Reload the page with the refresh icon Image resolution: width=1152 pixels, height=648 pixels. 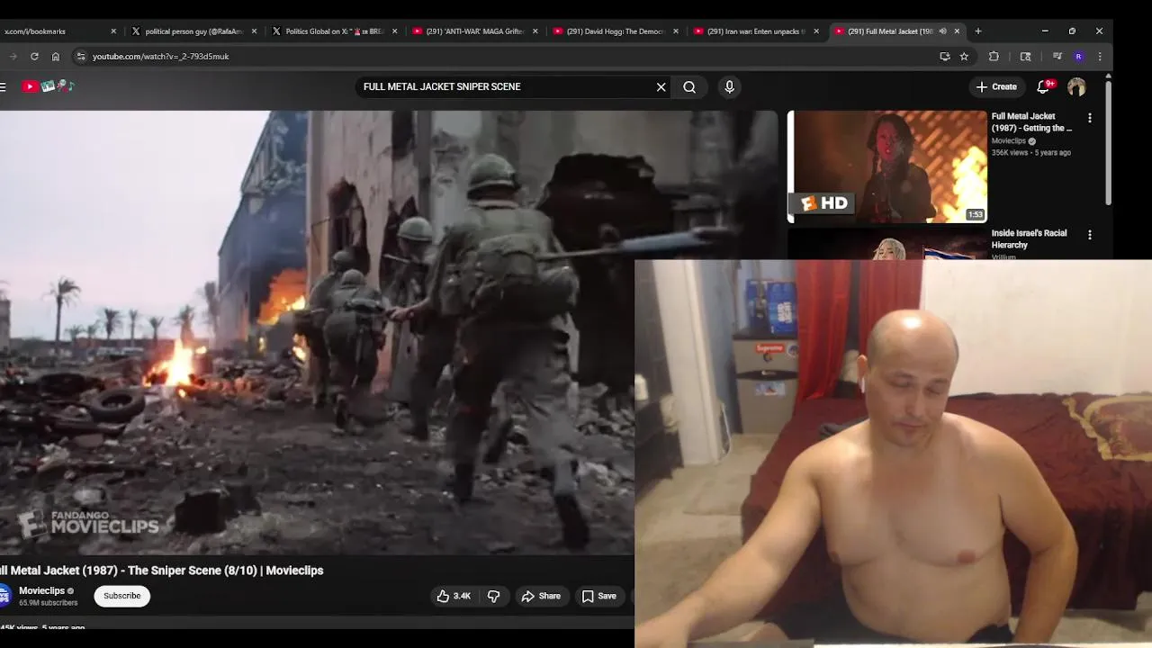click(34, 56)
